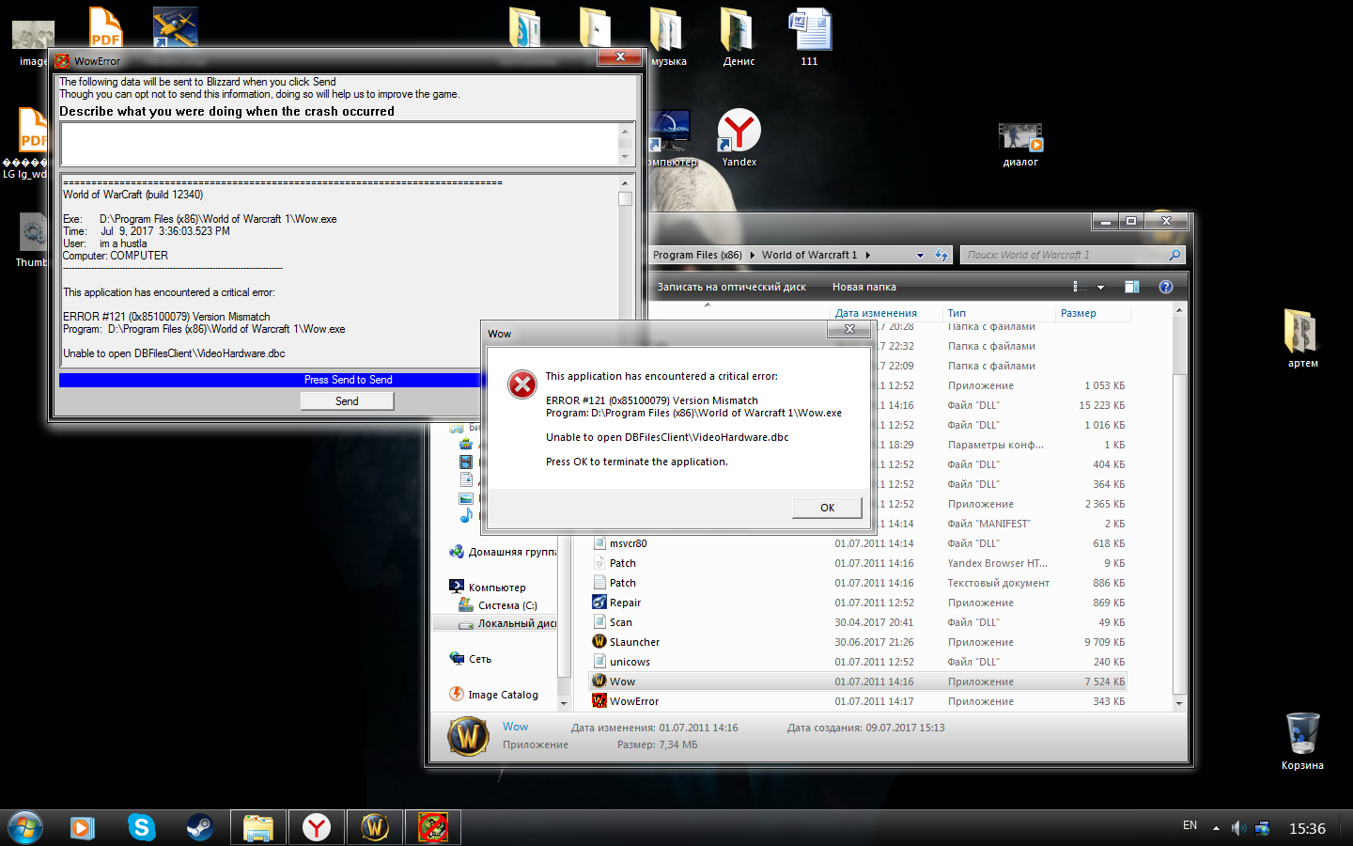Click Send in the WowError window
Screen dimensions: 1353x846
click(x=347, y=401)
